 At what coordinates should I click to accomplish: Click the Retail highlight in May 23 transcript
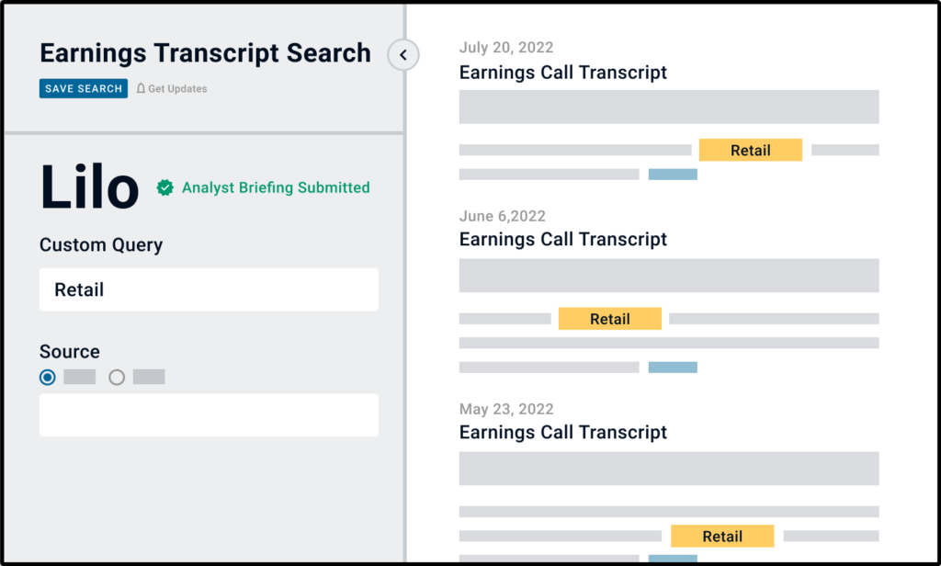[721, 536]
